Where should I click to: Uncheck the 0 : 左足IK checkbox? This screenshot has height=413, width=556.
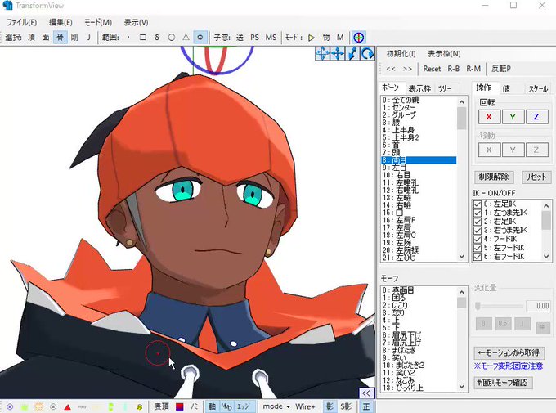click(478, 204)
